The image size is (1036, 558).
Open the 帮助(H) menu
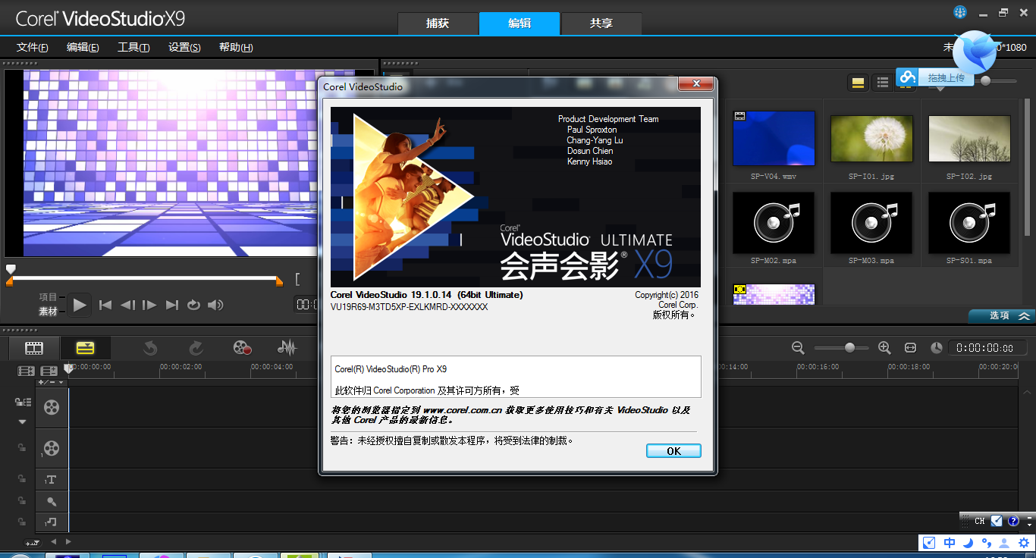click(236, 47)
